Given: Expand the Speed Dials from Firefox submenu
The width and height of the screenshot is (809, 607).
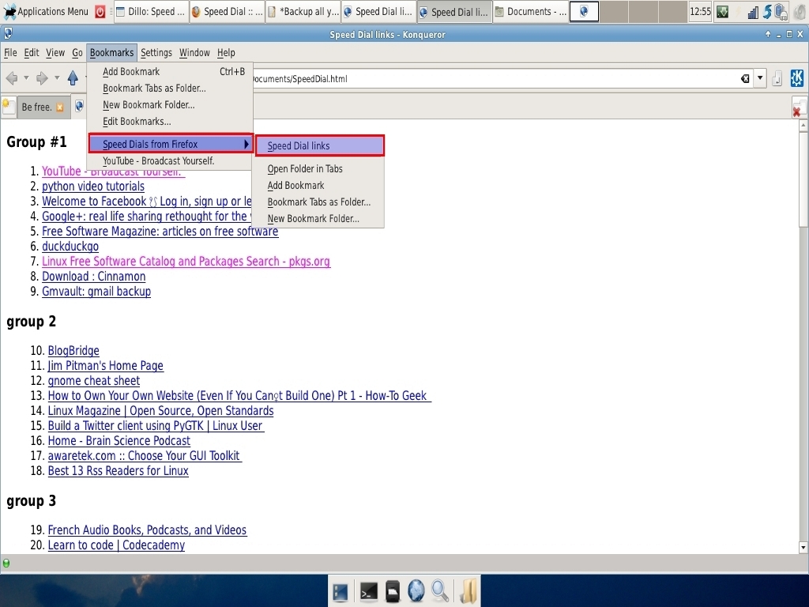Looking at the screenshot, I should pyautogui.click(x=171, y=144).
